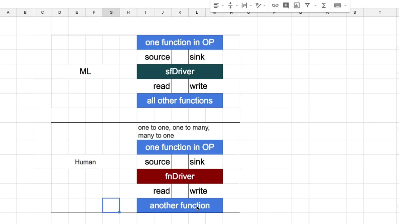The height and width of the screenshot is (224, 399).
Task: Click 'write' cell below sfDriver
Action: [205, 86]
